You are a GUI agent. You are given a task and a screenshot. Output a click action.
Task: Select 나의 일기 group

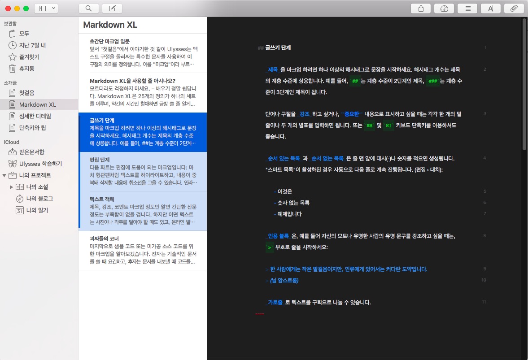(x=39, y=210)
